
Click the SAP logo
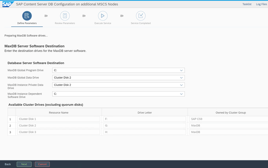tap(8, 4)
